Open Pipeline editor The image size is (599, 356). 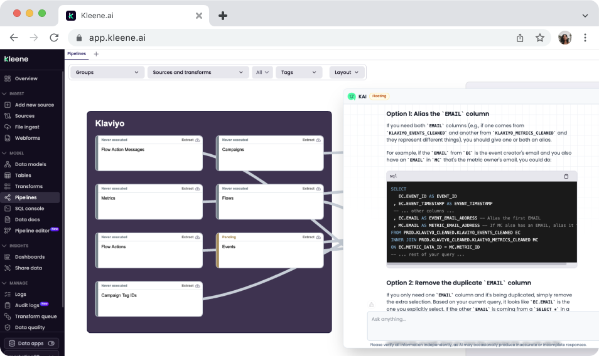coord(32,231)
